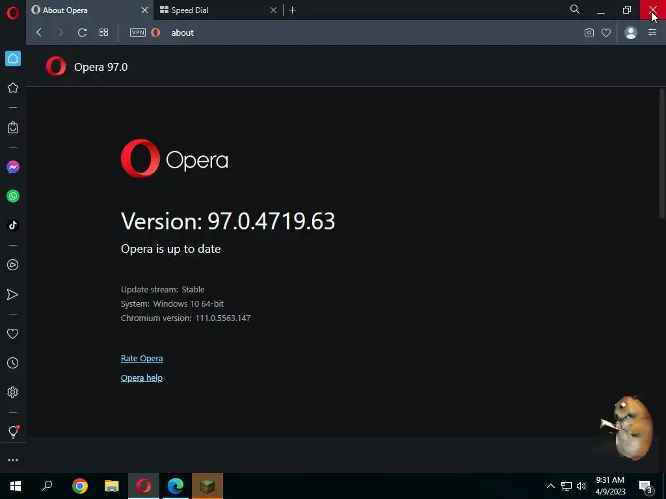Image resolution: width=666 pixels, height=499 pixels.
Task: Switch to the Speed Dial tab
Action: click(217, 10)
